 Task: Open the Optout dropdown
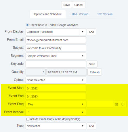(x=56, y=80)
